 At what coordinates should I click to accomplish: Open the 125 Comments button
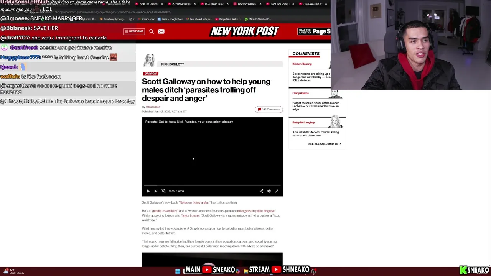269,110
